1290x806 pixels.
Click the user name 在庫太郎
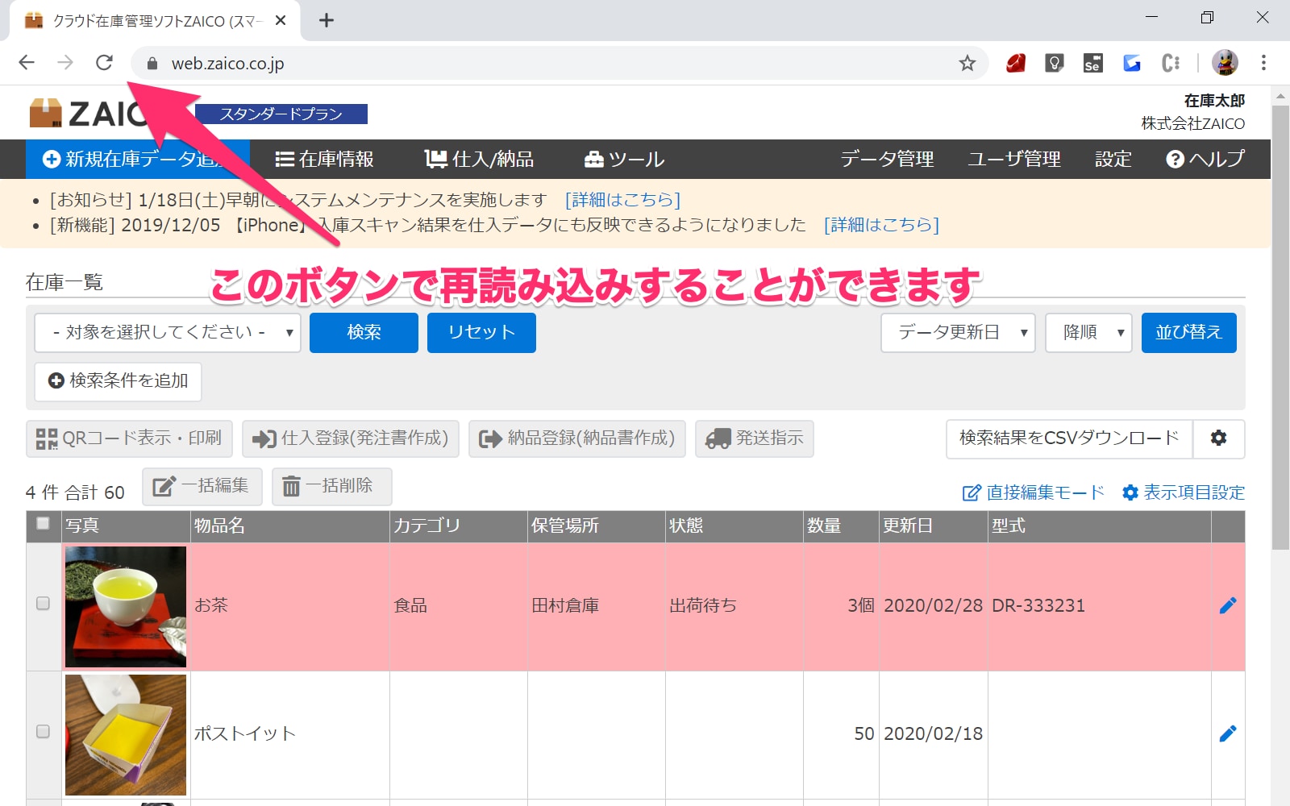point(1214,101)
